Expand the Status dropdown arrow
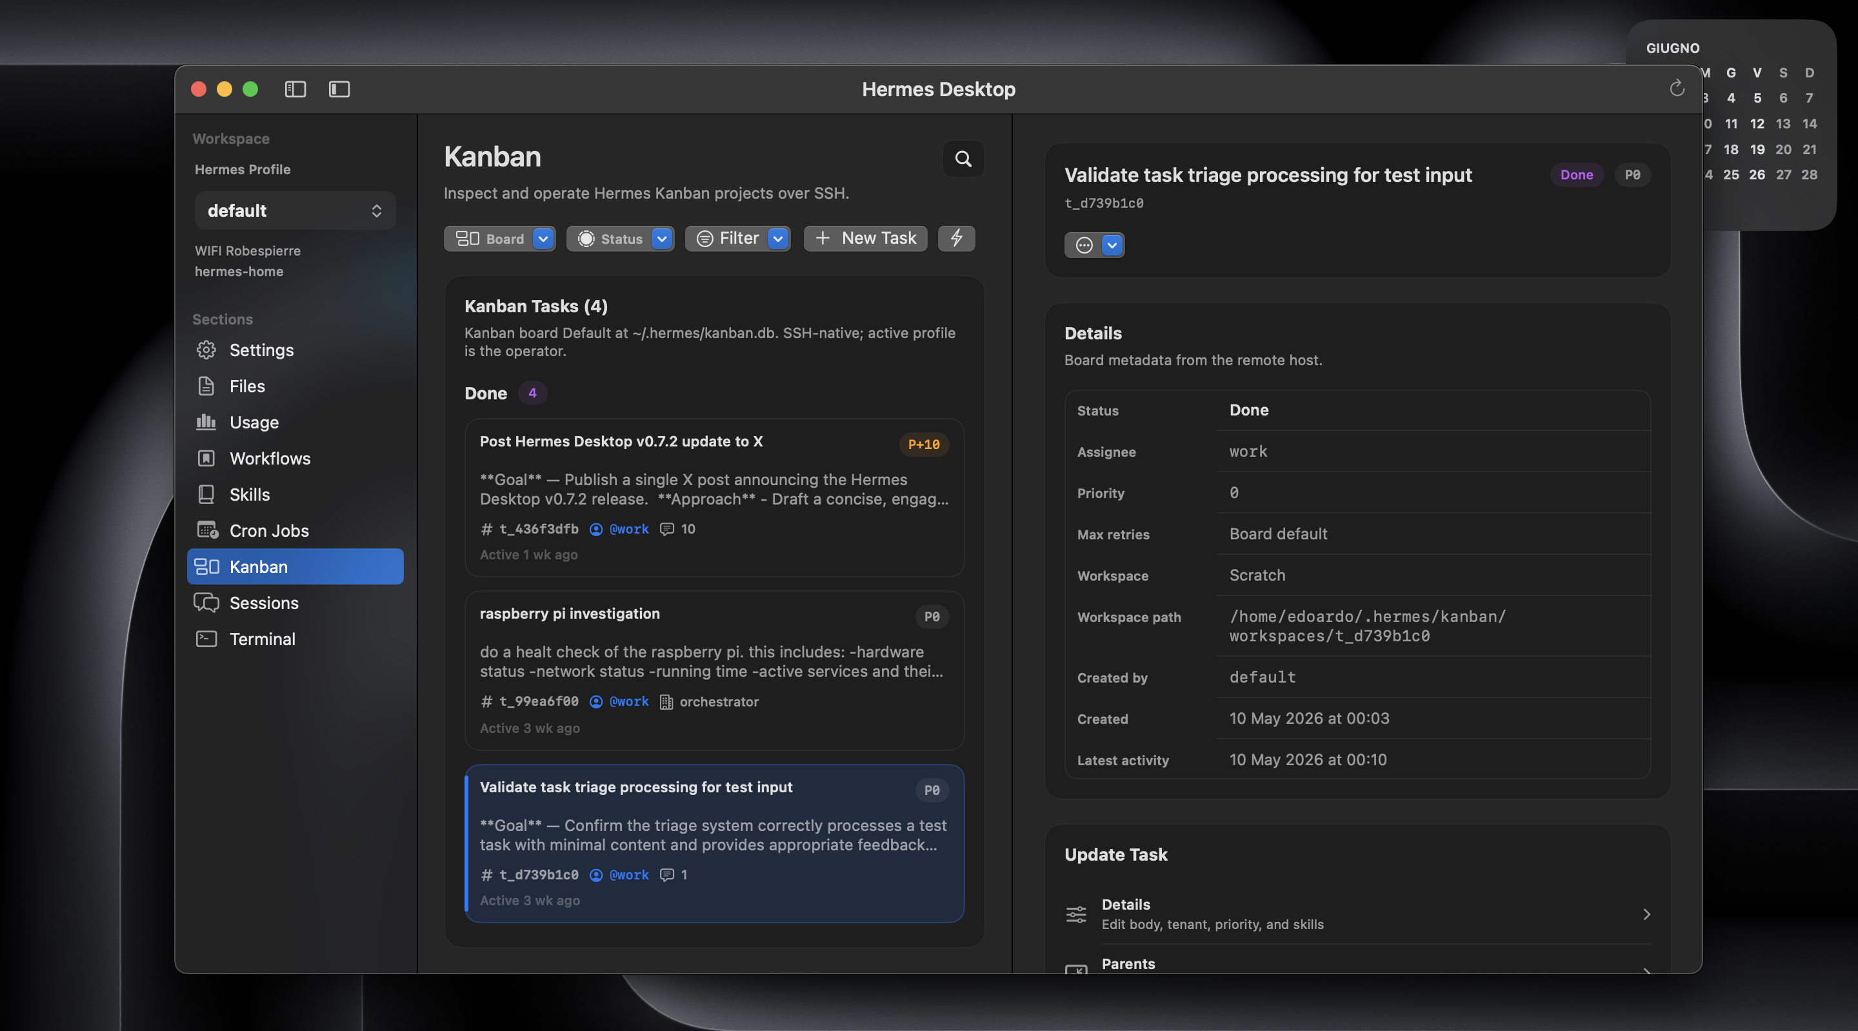Viewport: 1858px width, 1031px height. click(661, 238)
